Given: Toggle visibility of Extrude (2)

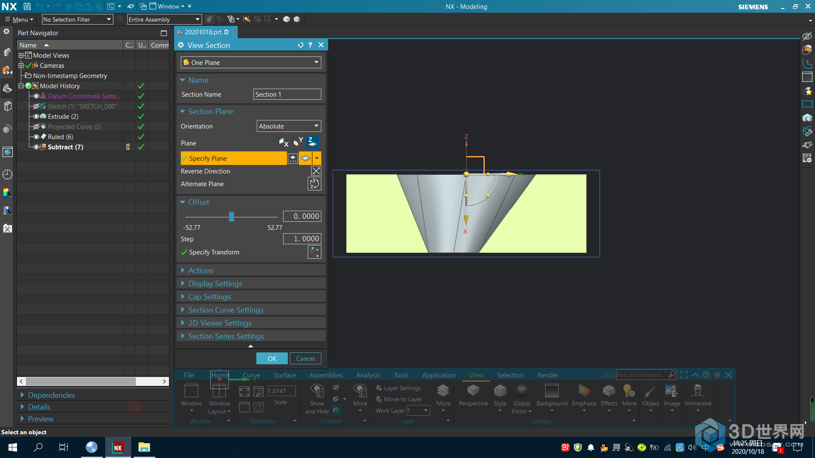Looking at the screenshot, I should pyautogui.click(x=37, y=117).
